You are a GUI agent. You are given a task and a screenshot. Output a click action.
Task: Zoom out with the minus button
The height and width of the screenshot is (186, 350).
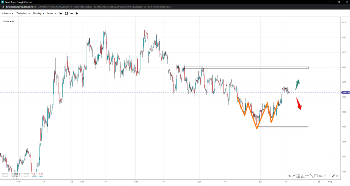(72, 13)
